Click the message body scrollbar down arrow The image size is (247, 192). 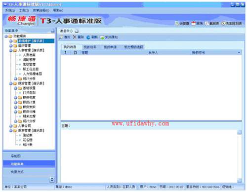(x=240, y=181)
